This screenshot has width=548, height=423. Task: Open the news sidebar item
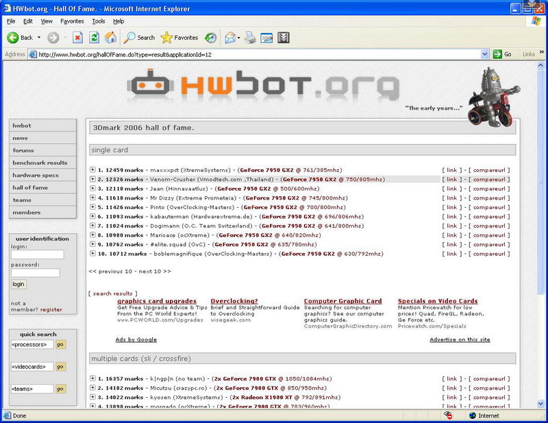coord(42,138)
